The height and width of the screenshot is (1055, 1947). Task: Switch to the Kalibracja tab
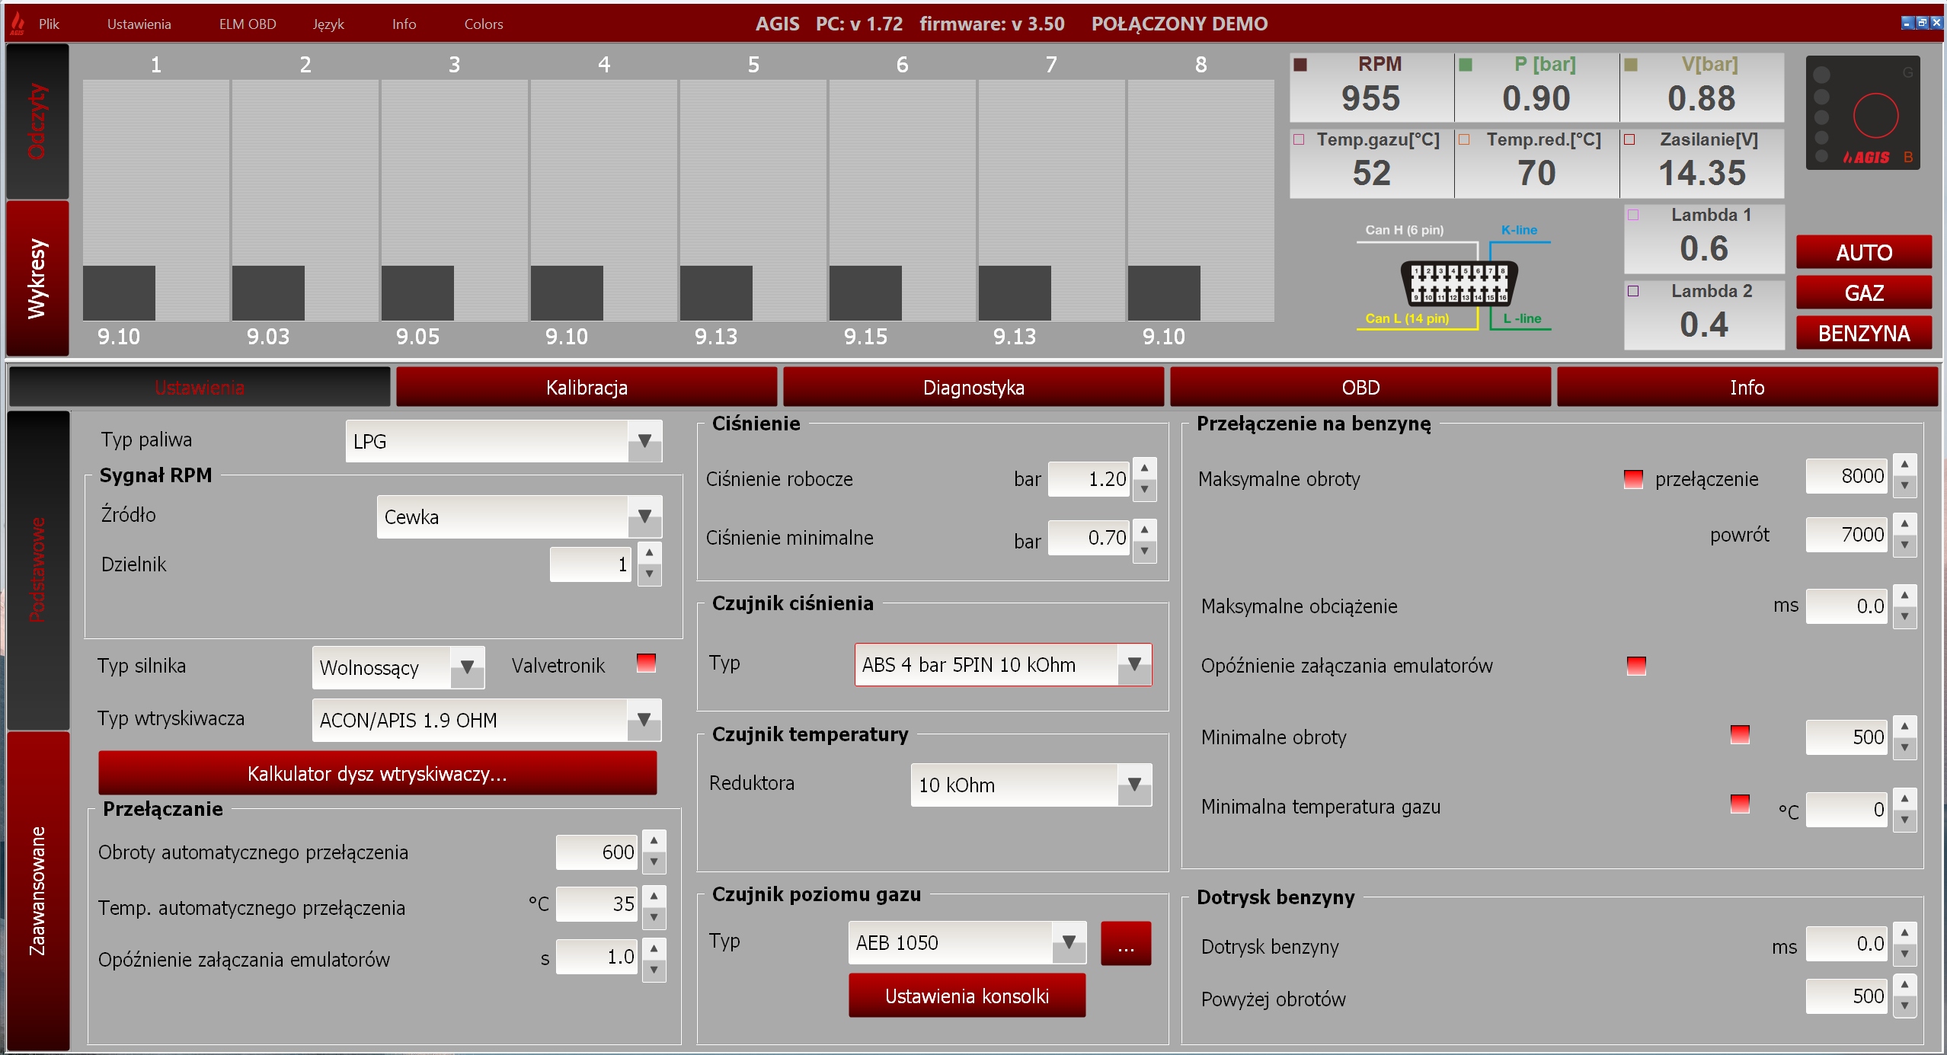[x=587, y=388]
